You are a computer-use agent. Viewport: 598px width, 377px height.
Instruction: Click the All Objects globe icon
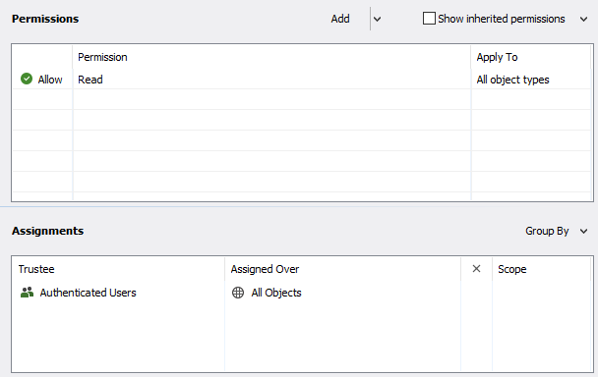[238, 293]
